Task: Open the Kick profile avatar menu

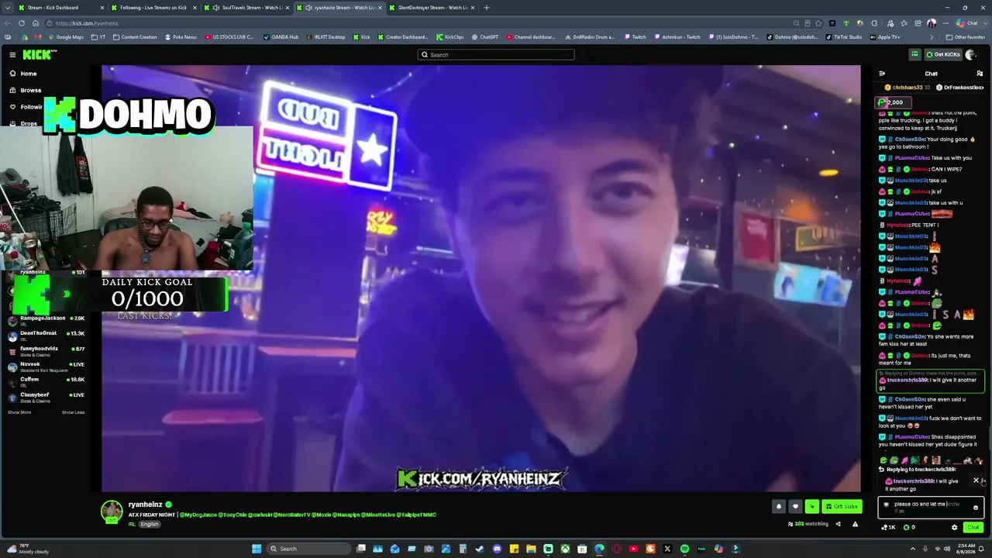Action: 970,54
